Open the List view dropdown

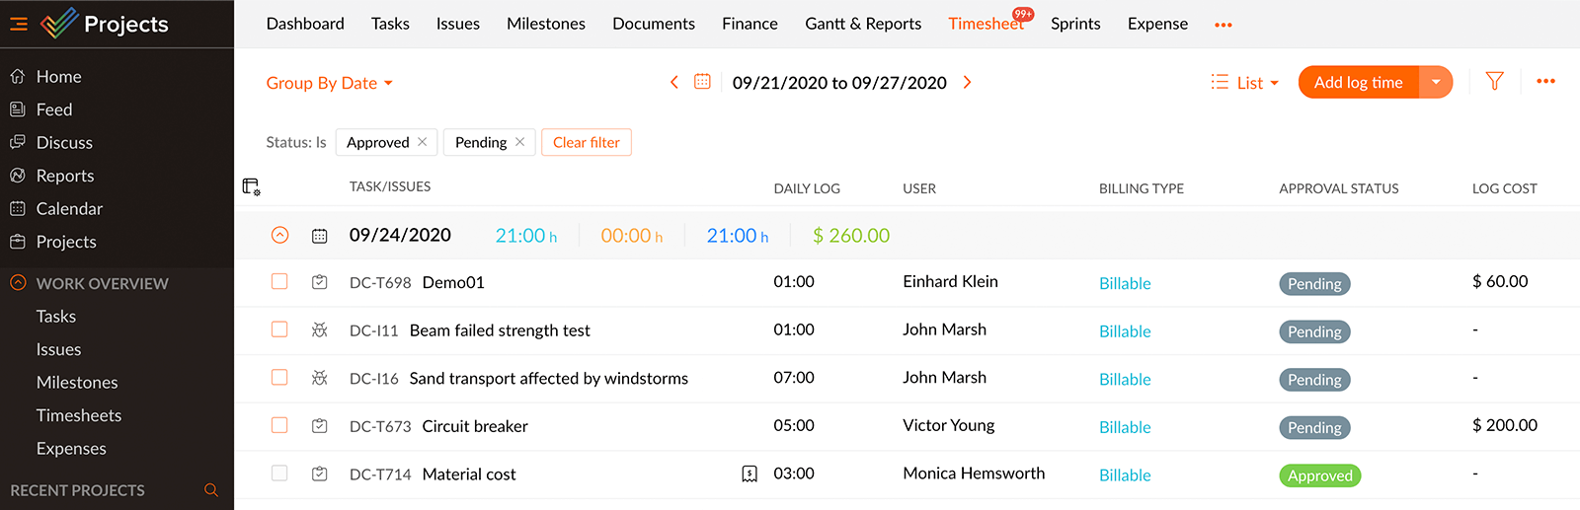click(x=1245, y=83)
